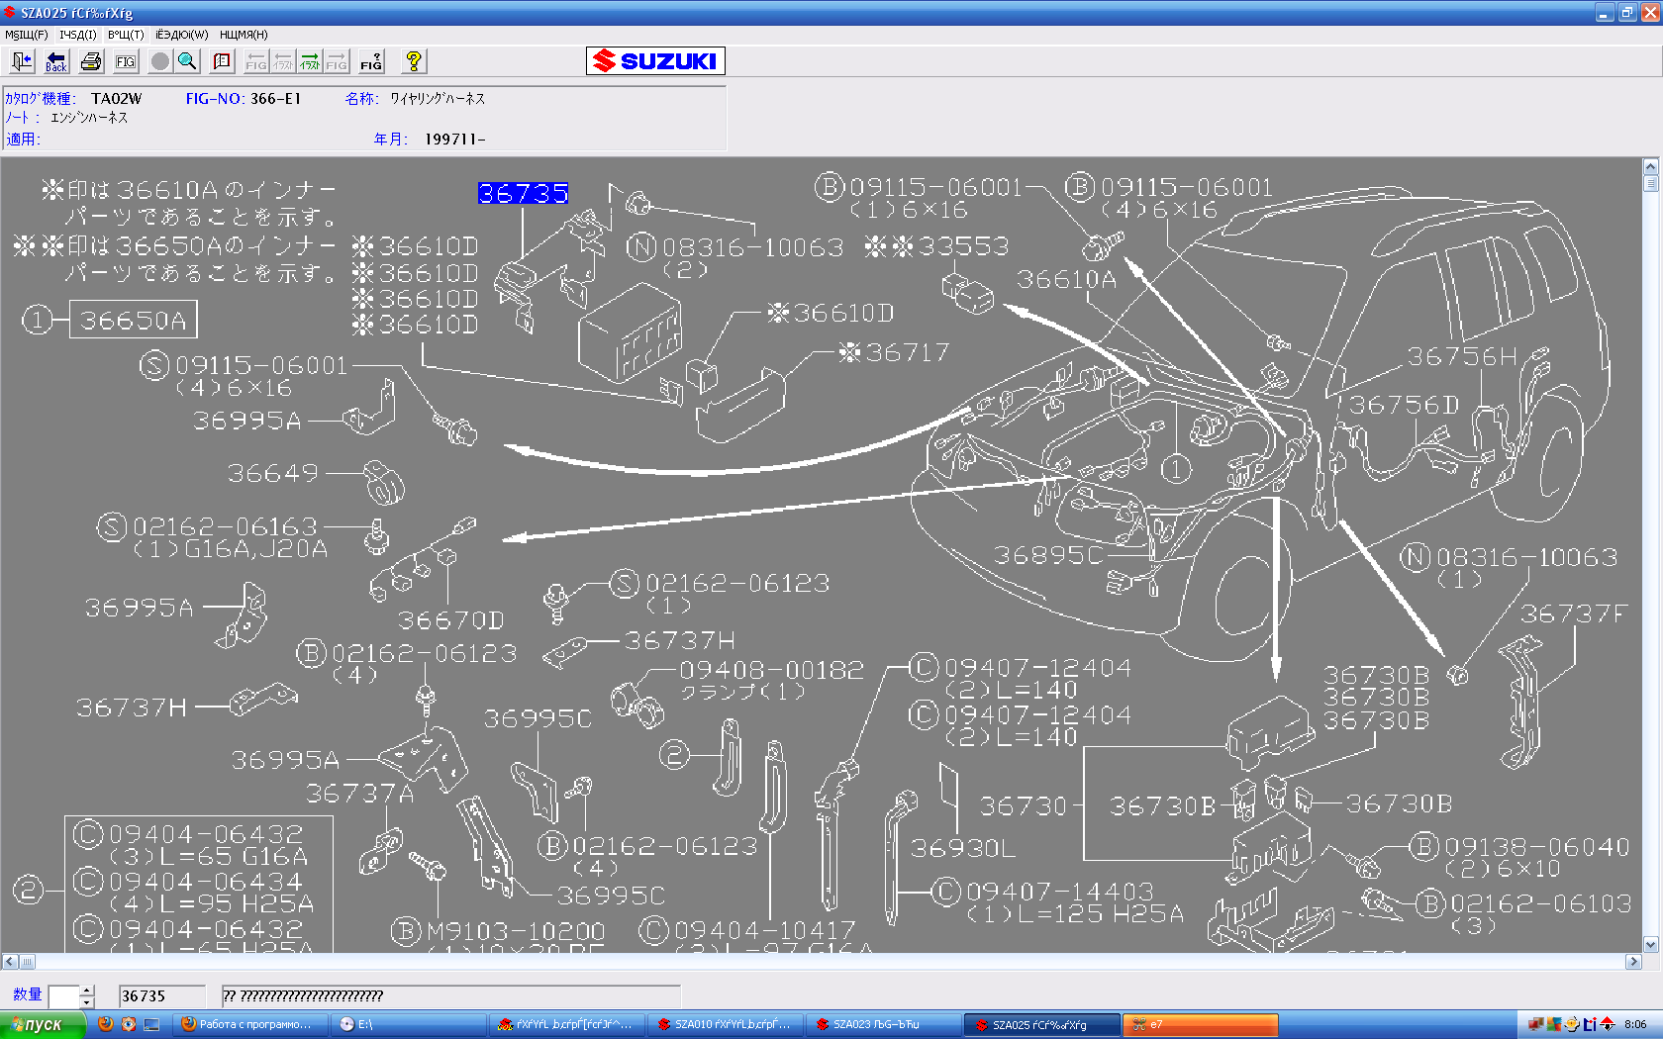Click the exit door toolbar icon

point(22,61)
